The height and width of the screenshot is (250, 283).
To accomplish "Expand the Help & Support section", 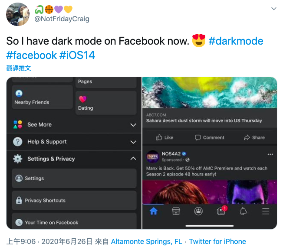I will pos(74,142).
